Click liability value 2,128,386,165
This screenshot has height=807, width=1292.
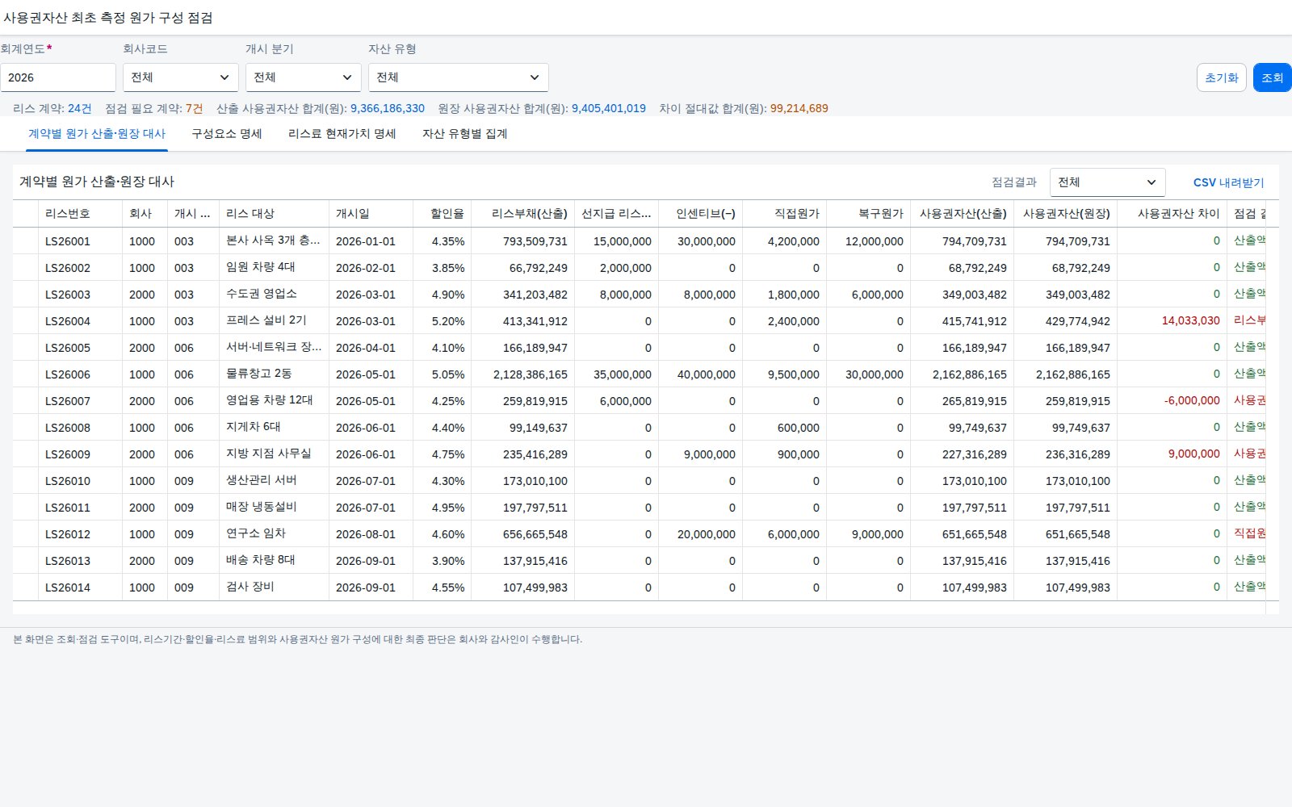tap(531, 374)
